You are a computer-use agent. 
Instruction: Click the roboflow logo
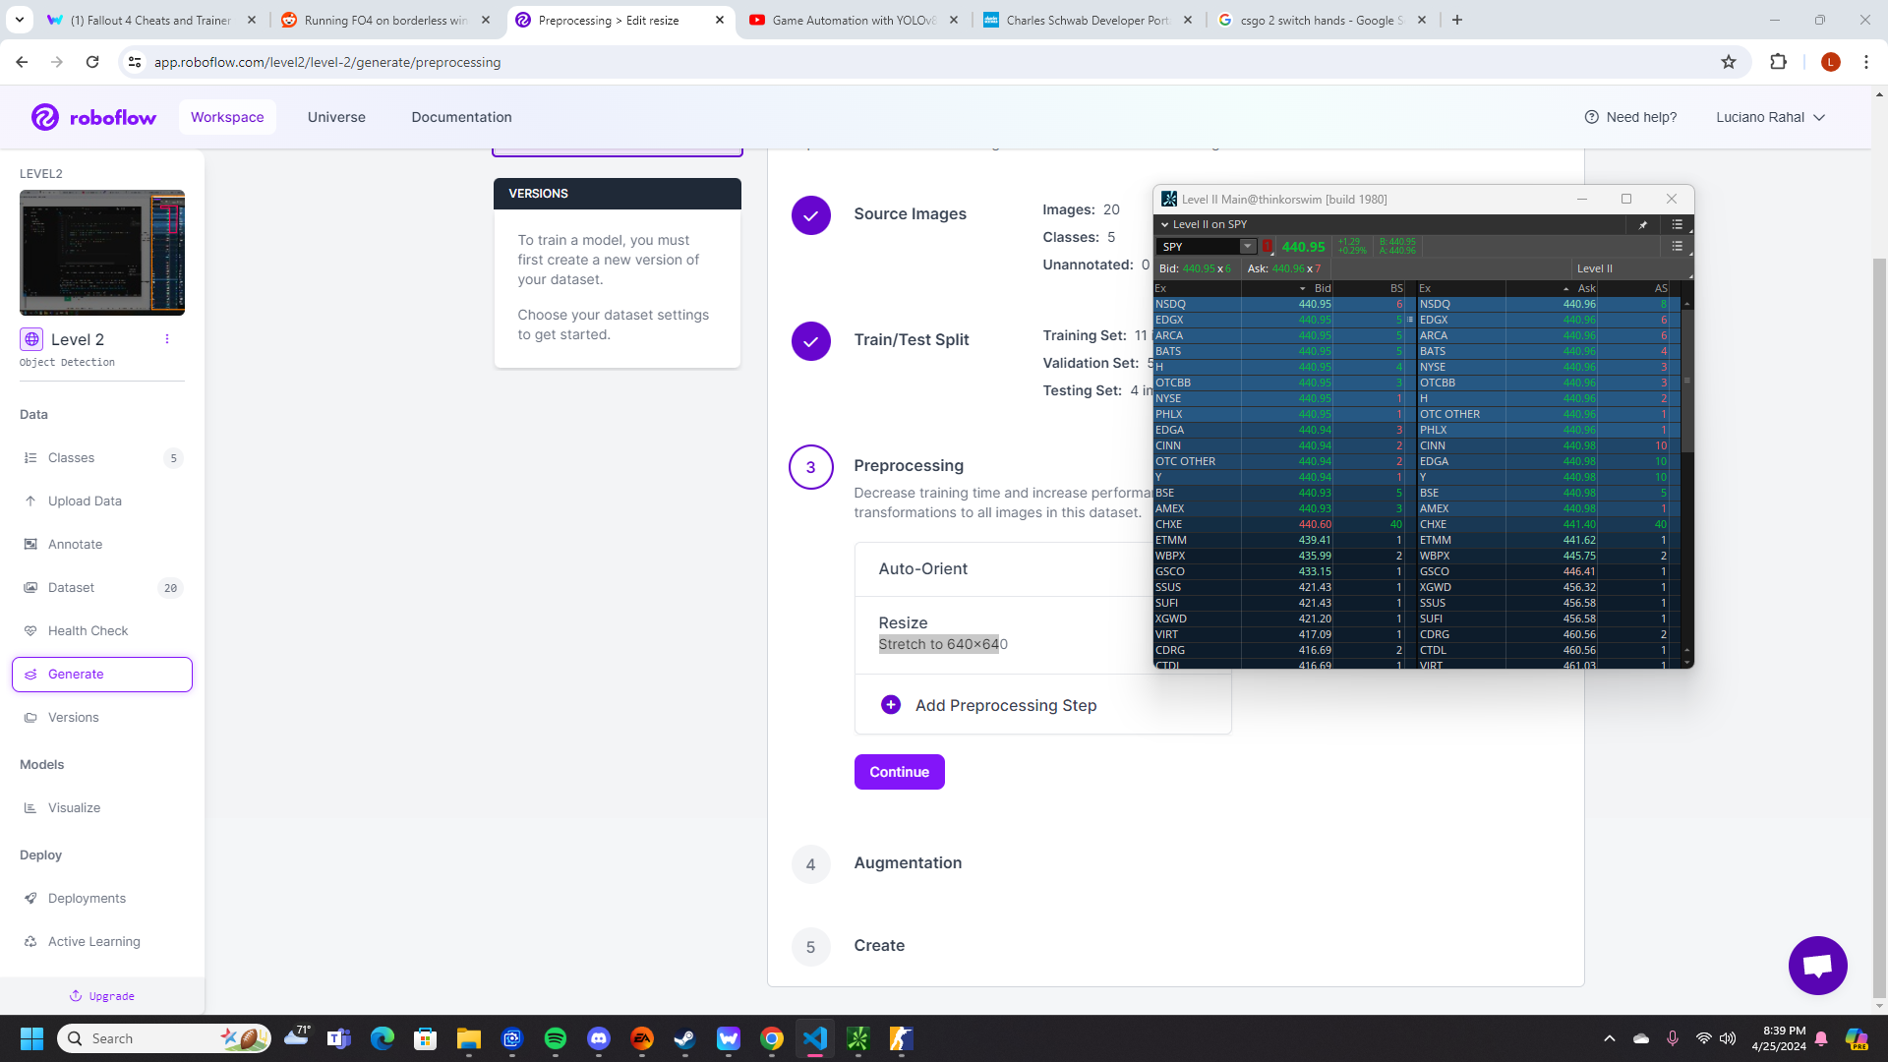94,117
